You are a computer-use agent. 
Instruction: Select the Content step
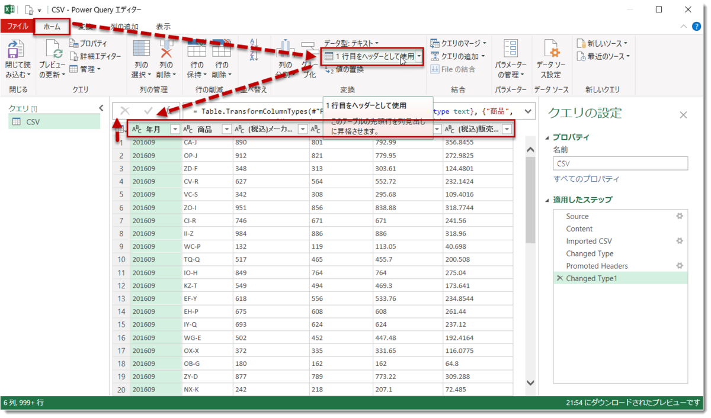[620, 229]
